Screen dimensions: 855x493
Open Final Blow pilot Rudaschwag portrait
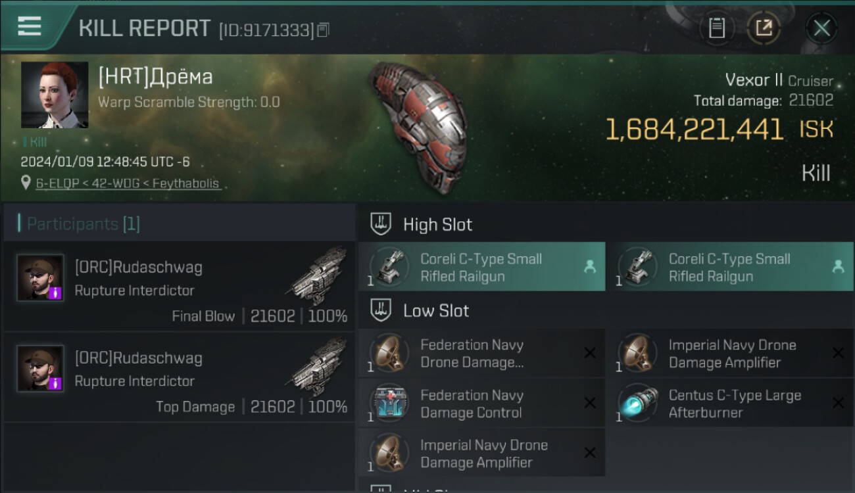pos(40,278)
